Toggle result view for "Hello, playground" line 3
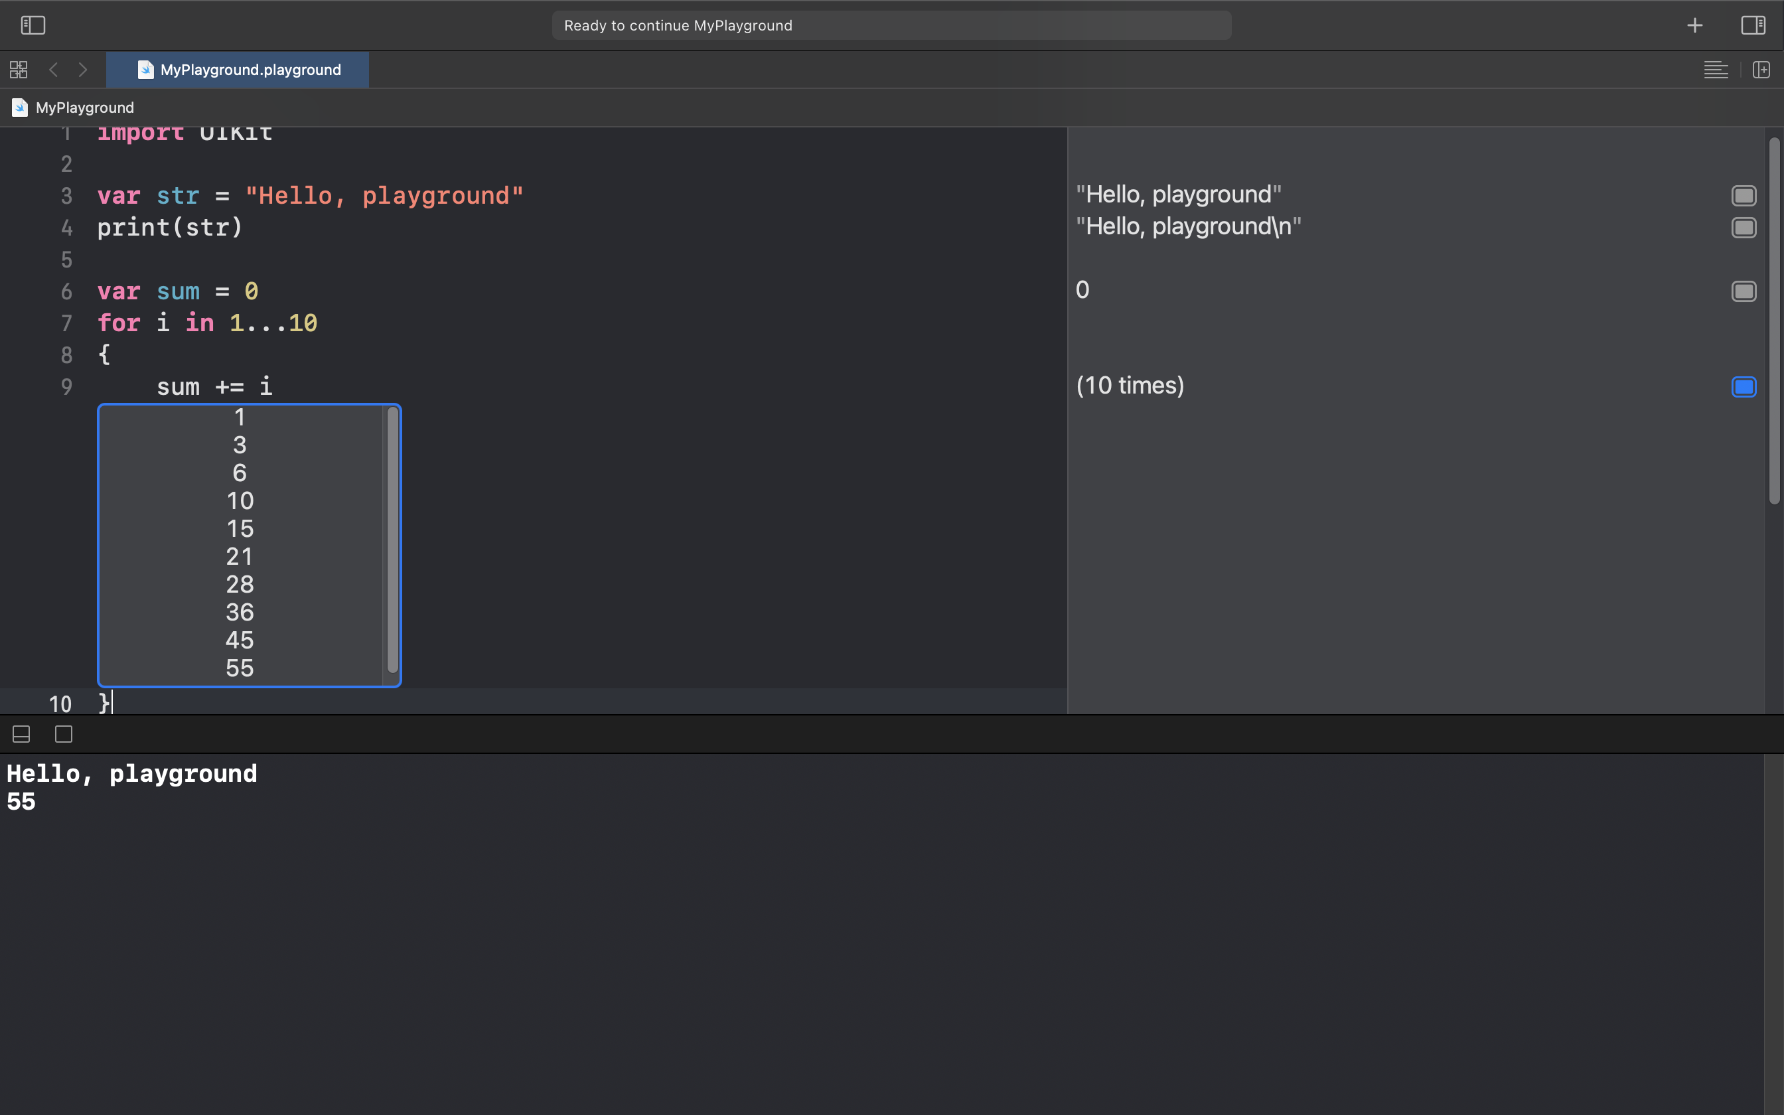Viewport: 1784px width, 1115px height. click(1744, 195)
